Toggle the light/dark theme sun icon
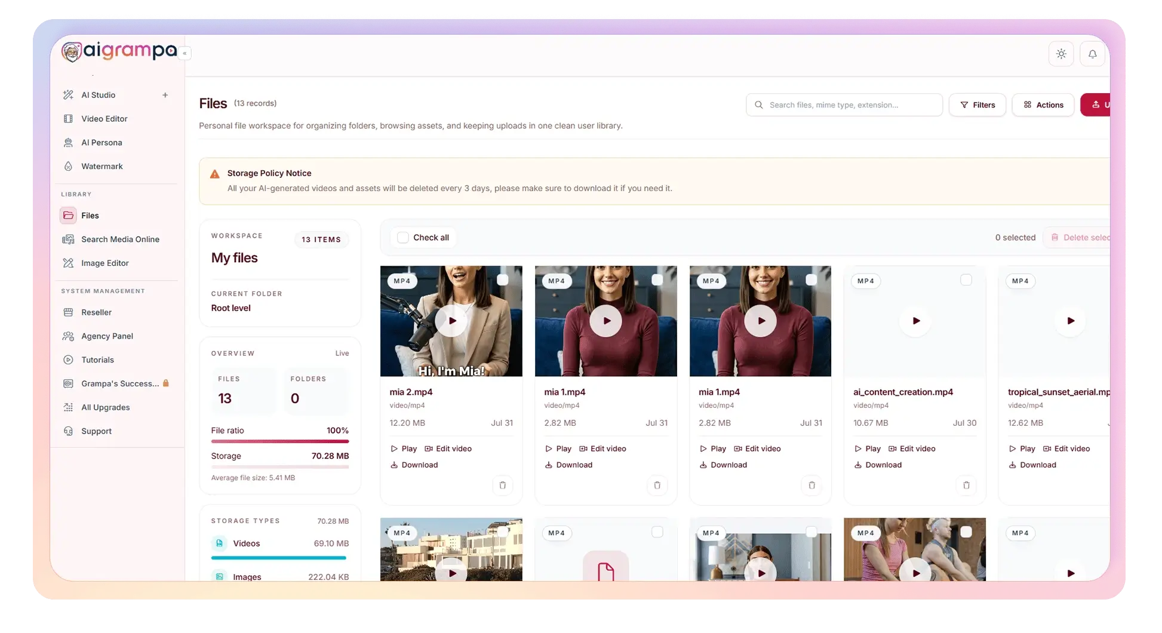Viewport: 1162px width, 633px height. tap(1061, 54)
